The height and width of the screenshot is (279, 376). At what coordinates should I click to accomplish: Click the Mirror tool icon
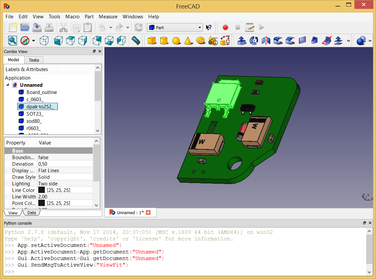click(266, 41)
